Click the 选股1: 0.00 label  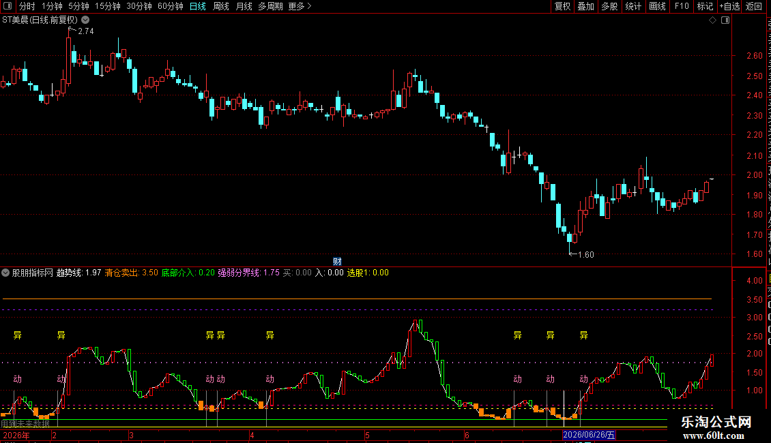click(368, 273)
